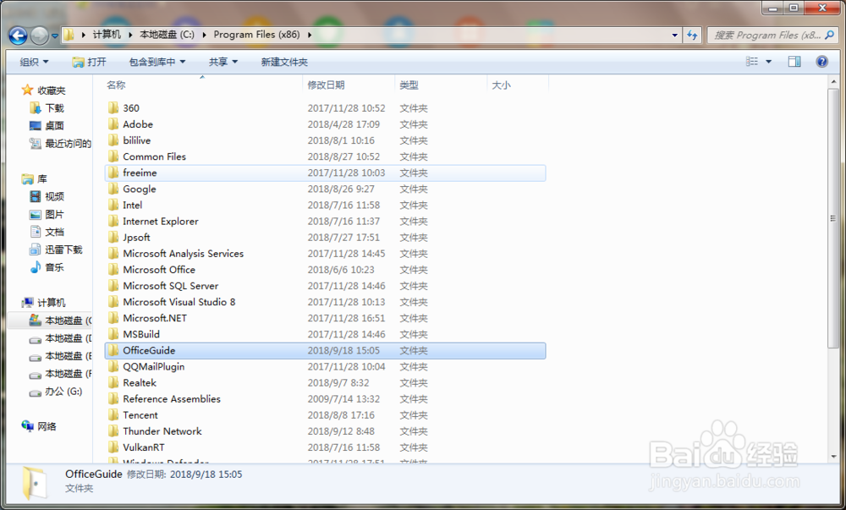
Task: Sort by 类型 column header
Action: 409,85
